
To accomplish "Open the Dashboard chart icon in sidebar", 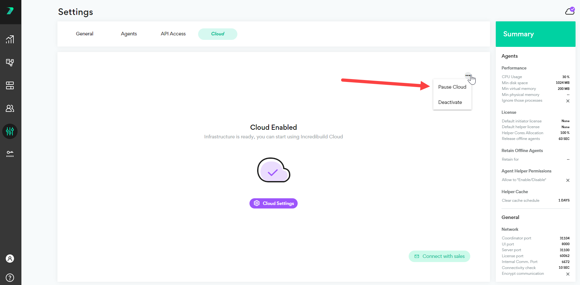I will click(10, 40).
